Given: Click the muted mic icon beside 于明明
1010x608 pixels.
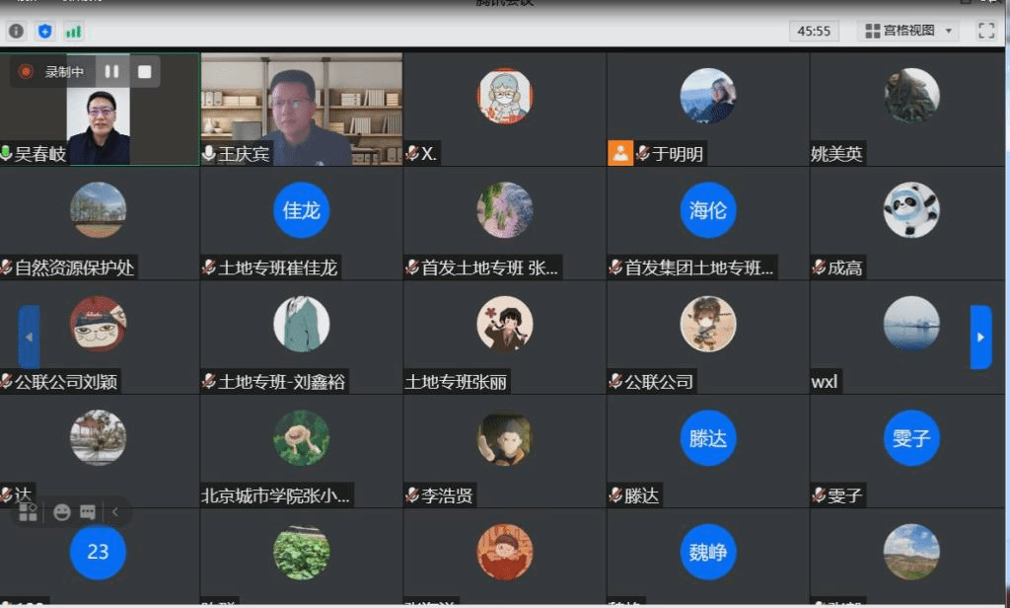Looking at the screenshot, I should click(x=642, y=153).
